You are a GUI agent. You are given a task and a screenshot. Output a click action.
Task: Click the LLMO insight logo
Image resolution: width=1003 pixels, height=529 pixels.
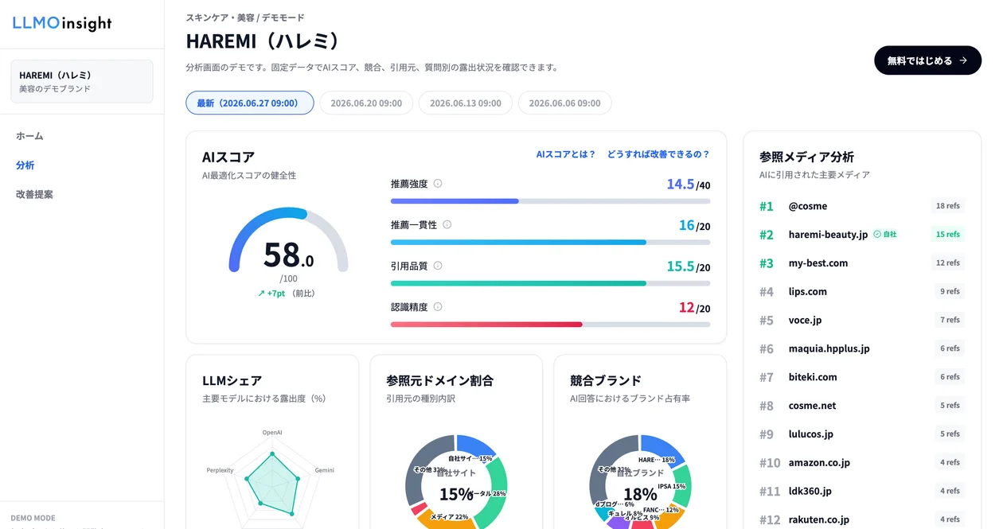[x=62, y=24]
